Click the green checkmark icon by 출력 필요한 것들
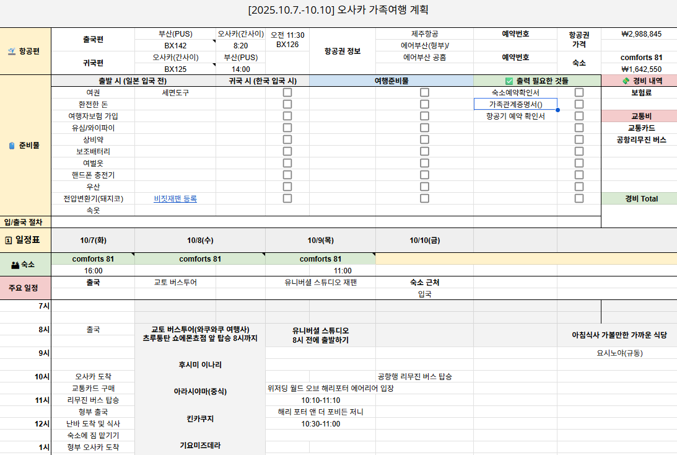677x455 pixels. click(x=509, y=81)
